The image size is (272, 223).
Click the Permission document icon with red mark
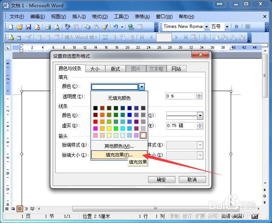[x=37, y=27]
